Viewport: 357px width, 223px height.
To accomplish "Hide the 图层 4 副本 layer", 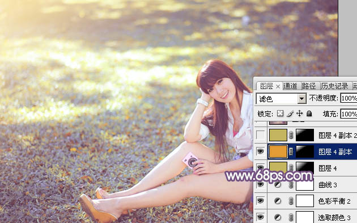I will pos(261,151).
